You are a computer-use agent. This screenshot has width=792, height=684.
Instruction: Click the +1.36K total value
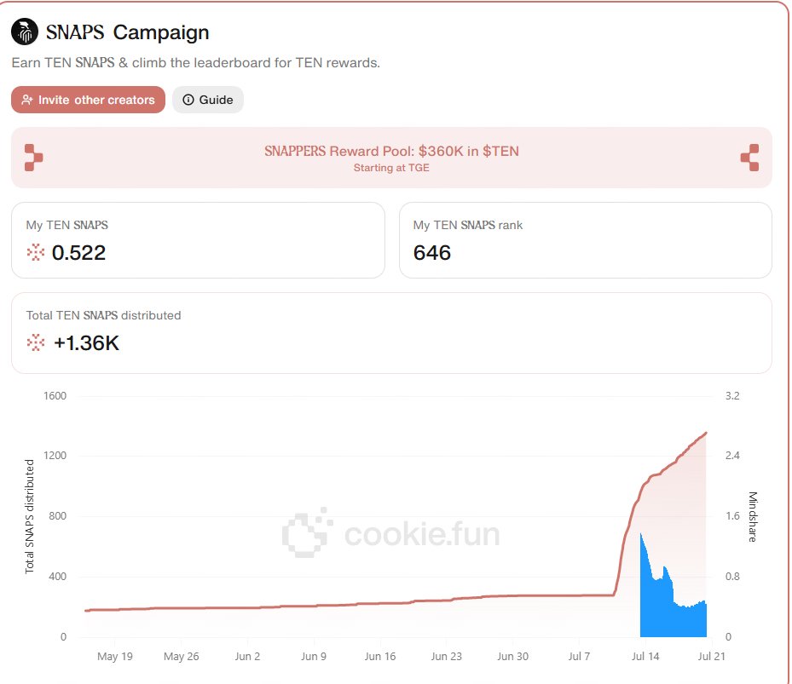click(86, 342)
